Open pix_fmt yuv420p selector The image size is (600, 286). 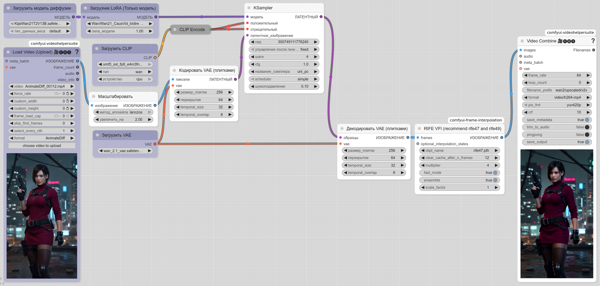tap(557, 105)
